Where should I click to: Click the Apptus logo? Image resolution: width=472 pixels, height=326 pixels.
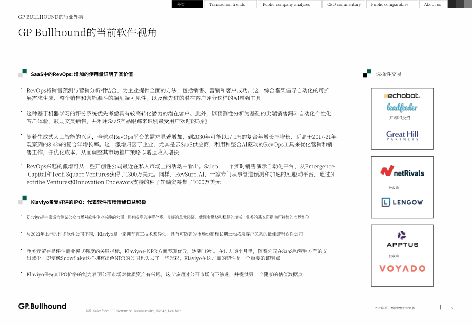pos(402,239)
